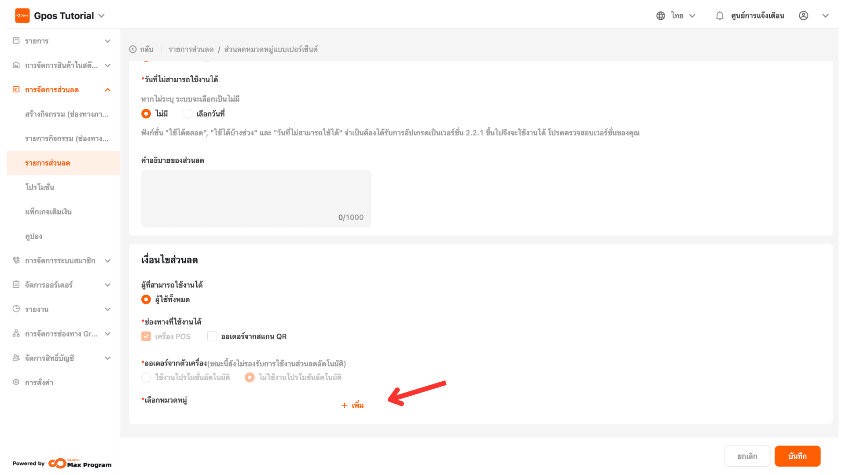The image size is (845, 475).
Task: Click the ยกเลิก cancel button
Action: [747, 456]
